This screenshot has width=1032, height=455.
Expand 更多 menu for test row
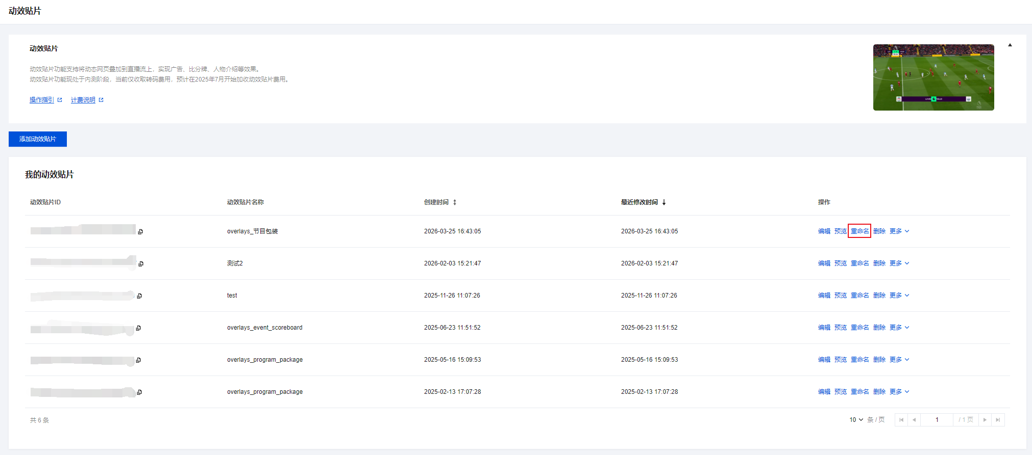tap(899, 296)
